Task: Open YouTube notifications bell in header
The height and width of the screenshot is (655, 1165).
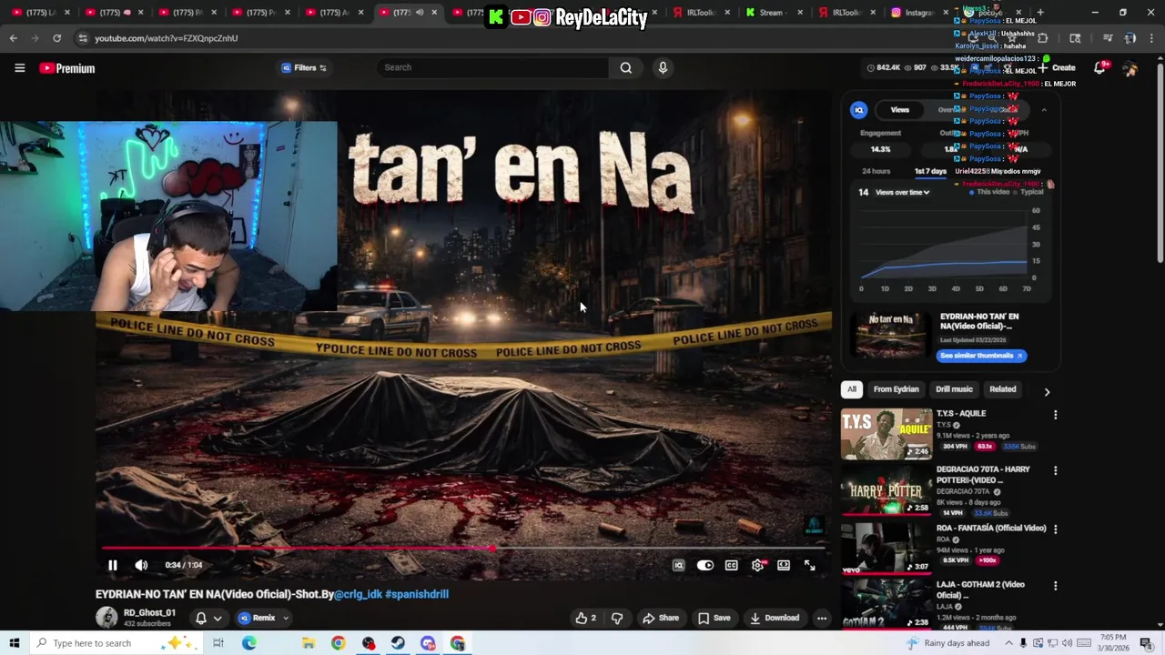Action: click(x=1099, y=68)
